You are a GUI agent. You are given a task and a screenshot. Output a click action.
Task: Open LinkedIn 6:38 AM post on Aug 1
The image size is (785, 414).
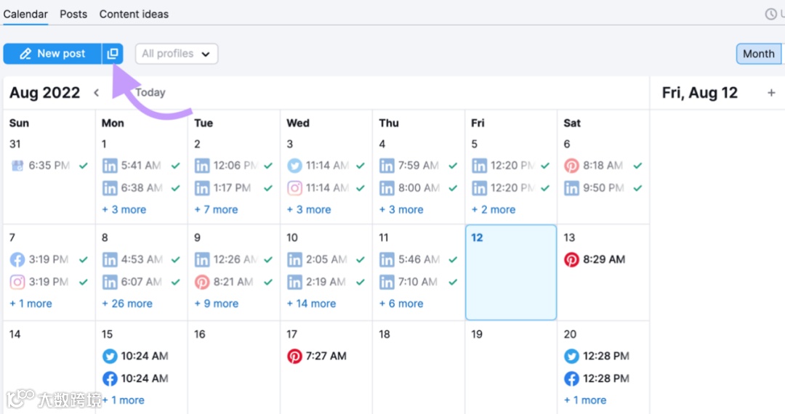coord(141,188)
